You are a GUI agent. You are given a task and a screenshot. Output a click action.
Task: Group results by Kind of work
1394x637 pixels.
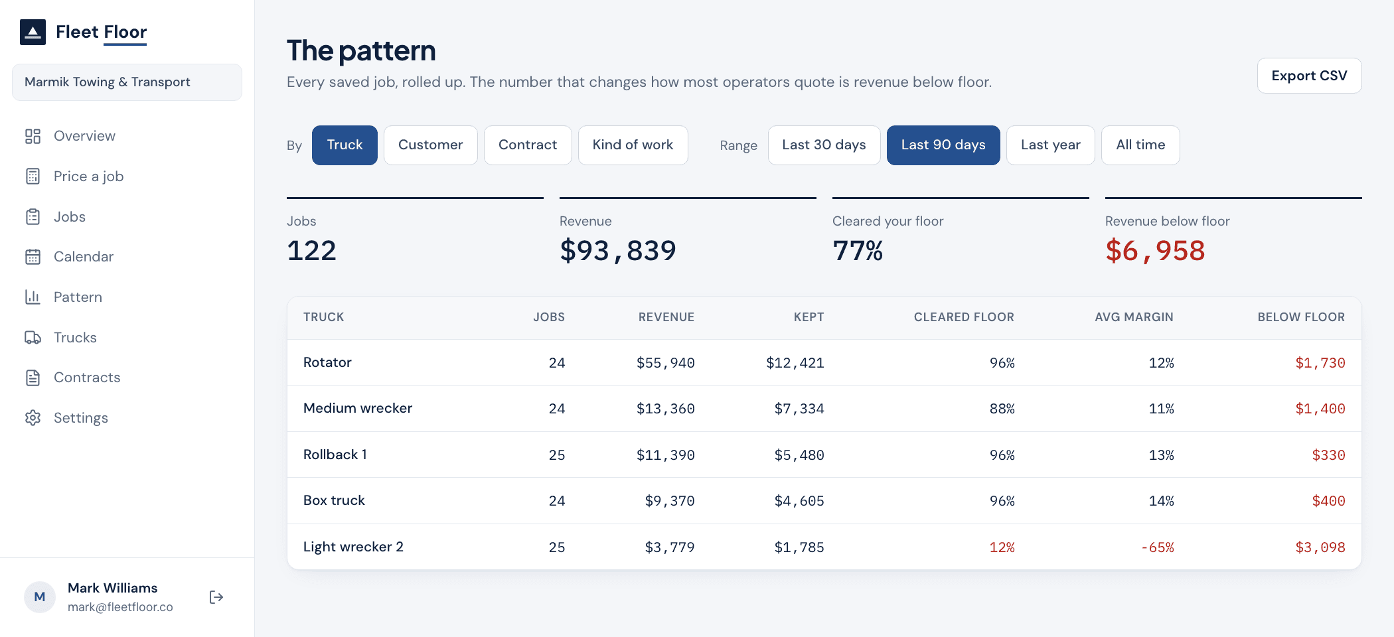click(x=633, y=145)
